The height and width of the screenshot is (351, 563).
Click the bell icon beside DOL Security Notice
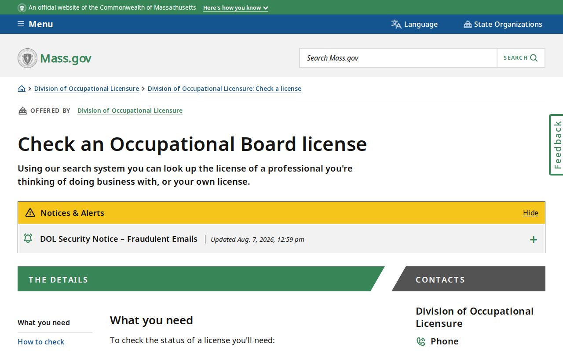point(28,238)
